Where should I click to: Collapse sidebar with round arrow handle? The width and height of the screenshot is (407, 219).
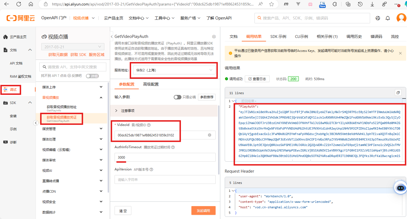[36, 123]
